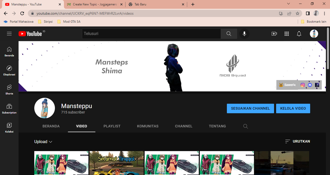Expand the Upload dropdown
The height and width of the screenshot is (175, 330).
pos(43,142)
